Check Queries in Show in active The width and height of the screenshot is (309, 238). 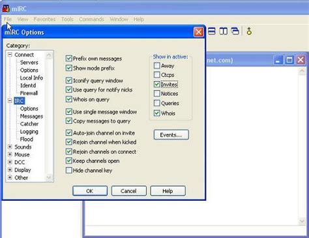pos(156,103)
